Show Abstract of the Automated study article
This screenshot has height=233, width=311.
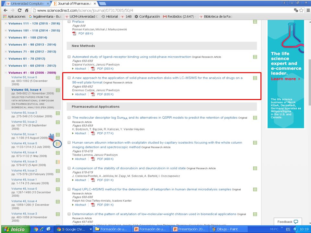[80, 69]
